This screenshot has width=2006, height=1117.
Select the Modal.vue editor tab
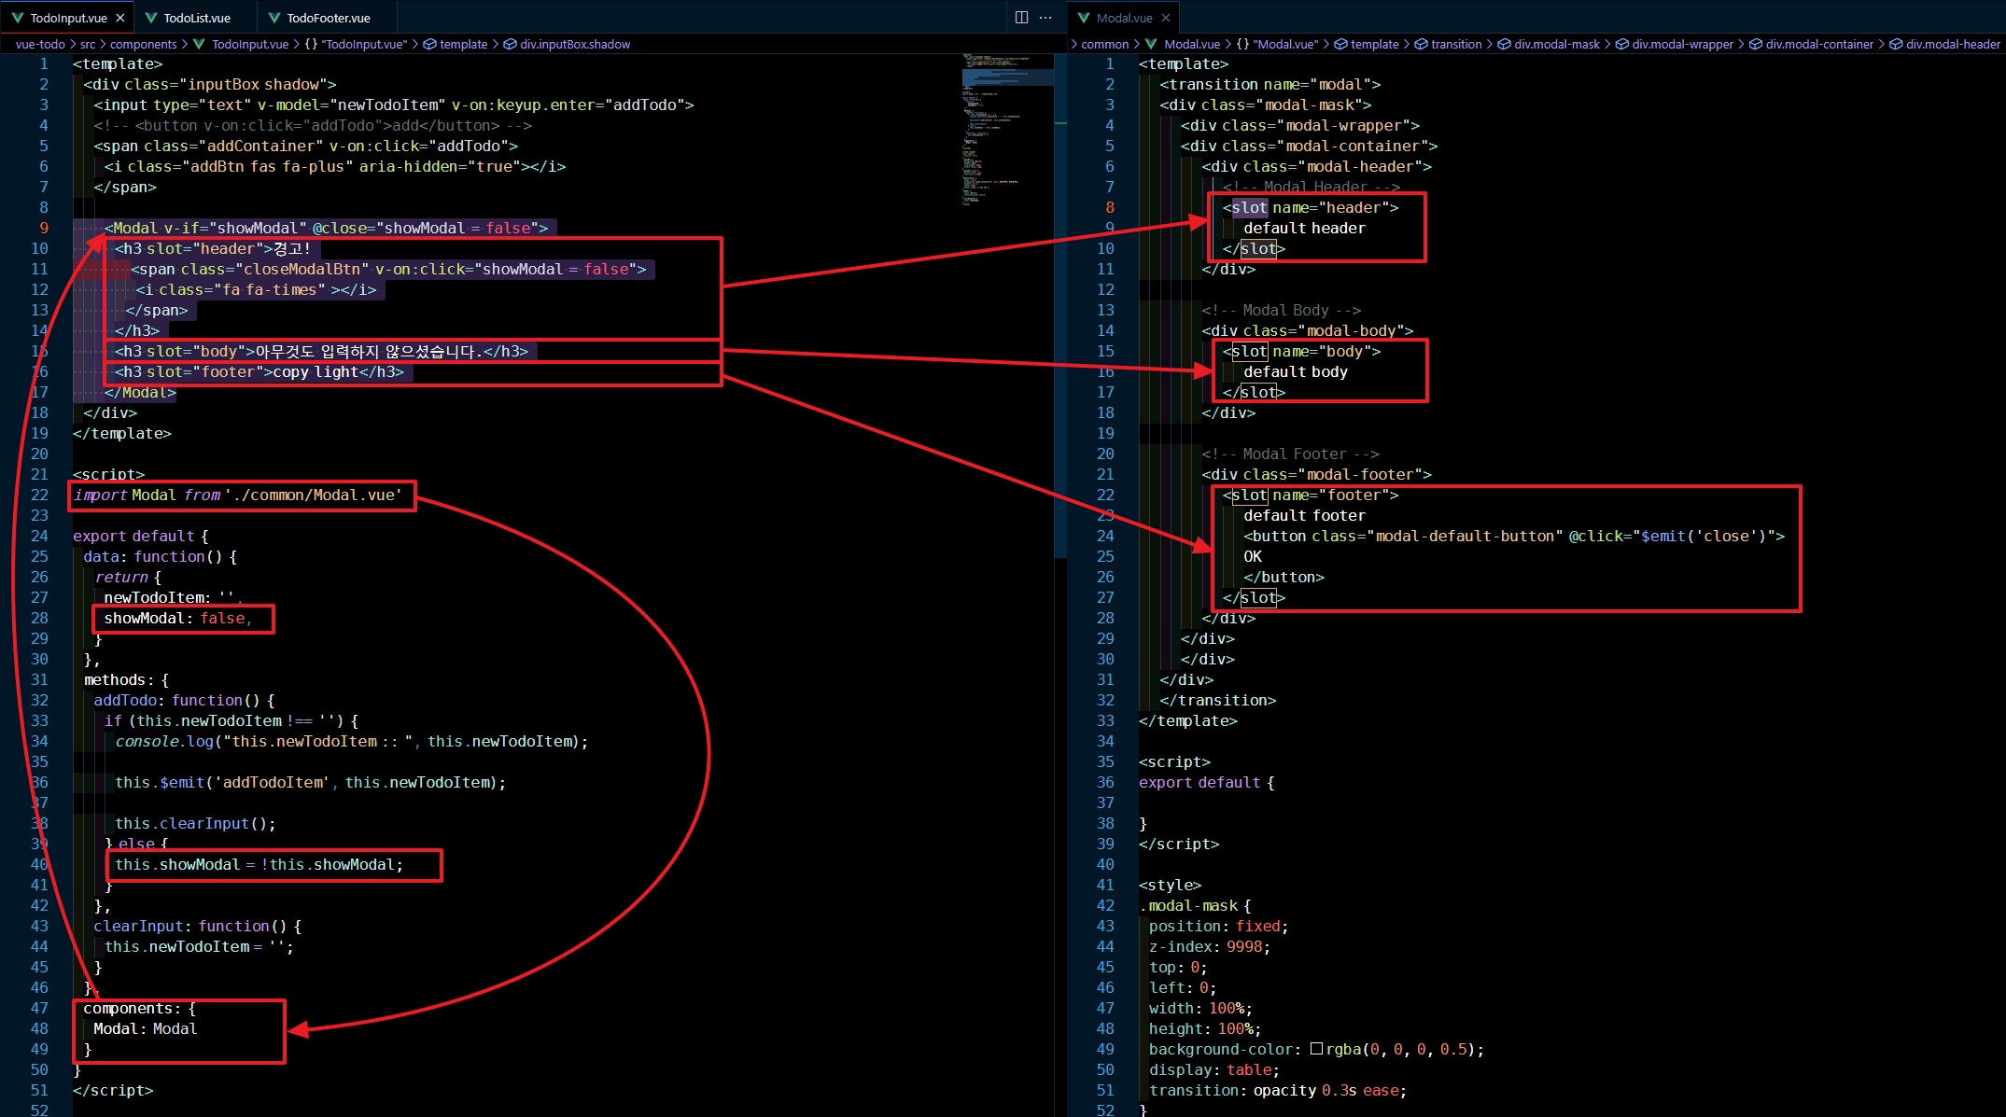click(x=1124, y=18)
